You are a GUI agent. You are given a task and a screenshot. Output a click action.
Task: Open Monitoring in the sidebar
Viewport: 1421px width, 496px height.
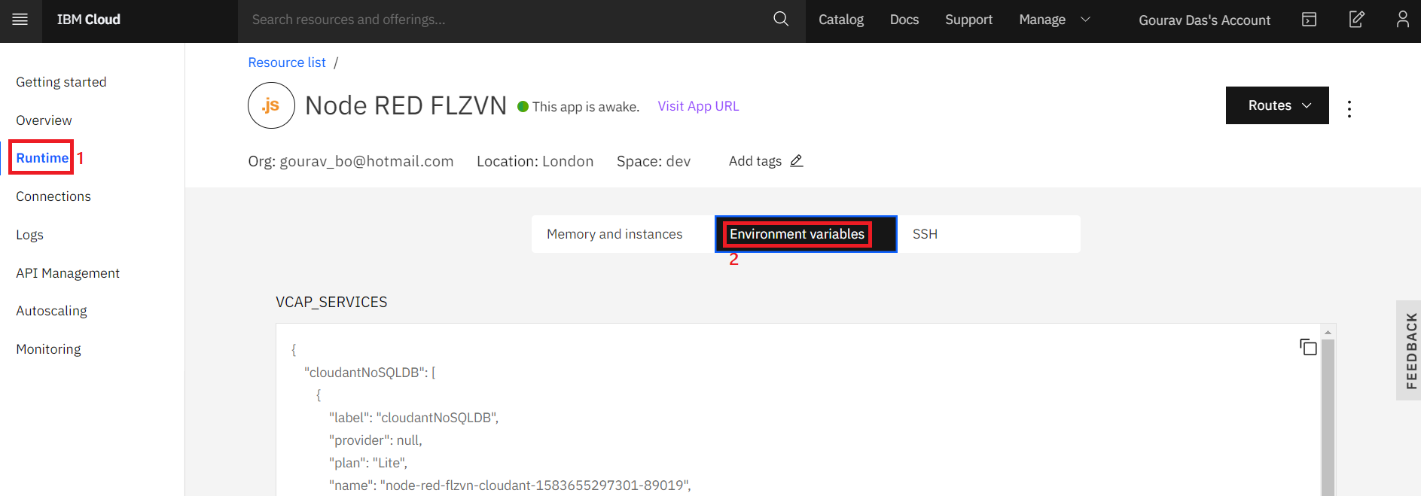coord(48,349)
